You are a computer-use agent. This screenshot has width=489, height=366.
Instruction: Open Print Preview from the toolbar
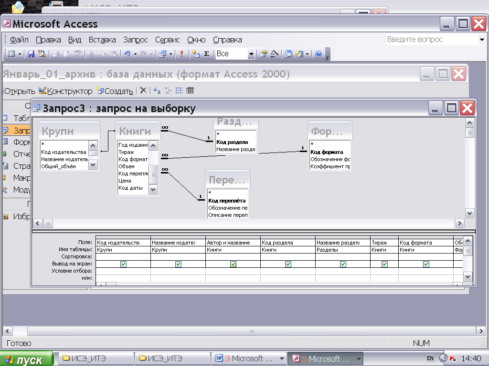[x=66, y=54]
